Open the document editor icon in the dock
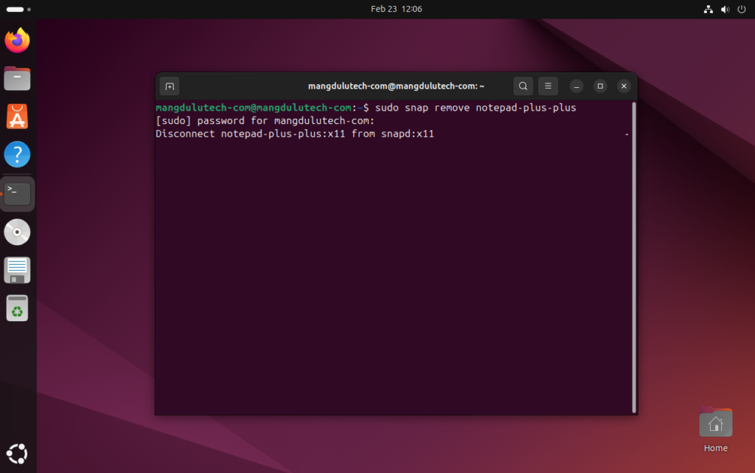Screen dimensions: 755x473 coord(17,269)
